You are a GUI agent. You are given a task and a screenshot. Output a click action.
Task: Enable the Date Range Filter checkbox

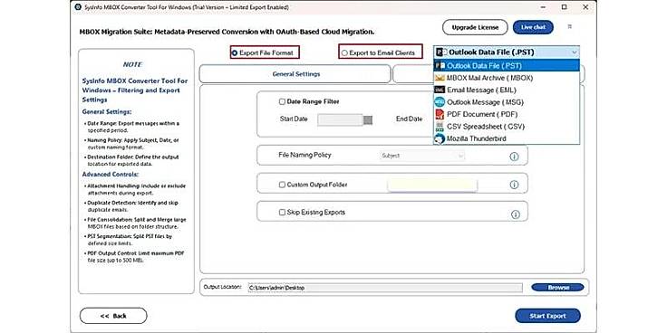click(282, 102)
